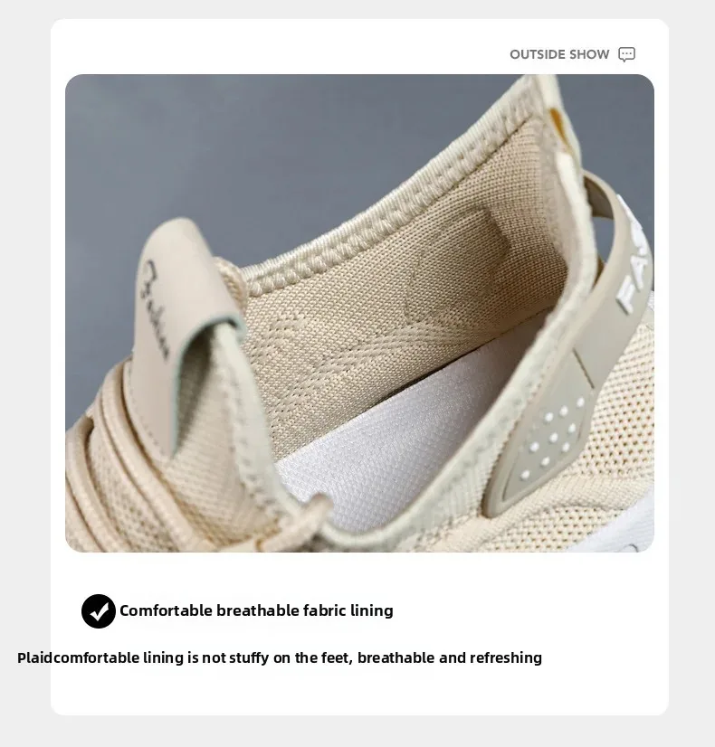Click the black circular checkmark icon
715x747 pixels.
pos(98,610)
